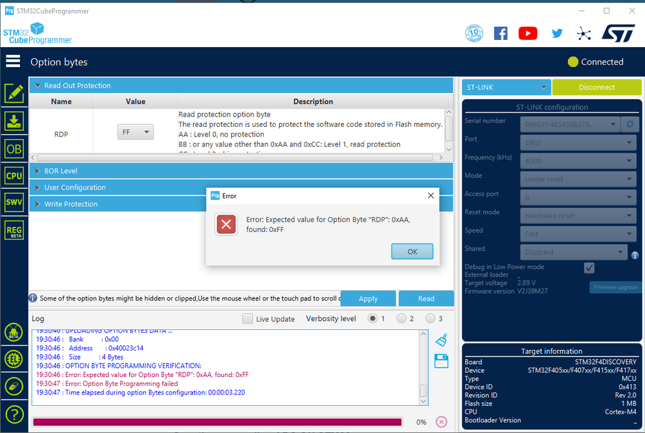Open the Mode Under reset dropdown
Screen dimensions: 645x433
578,179
